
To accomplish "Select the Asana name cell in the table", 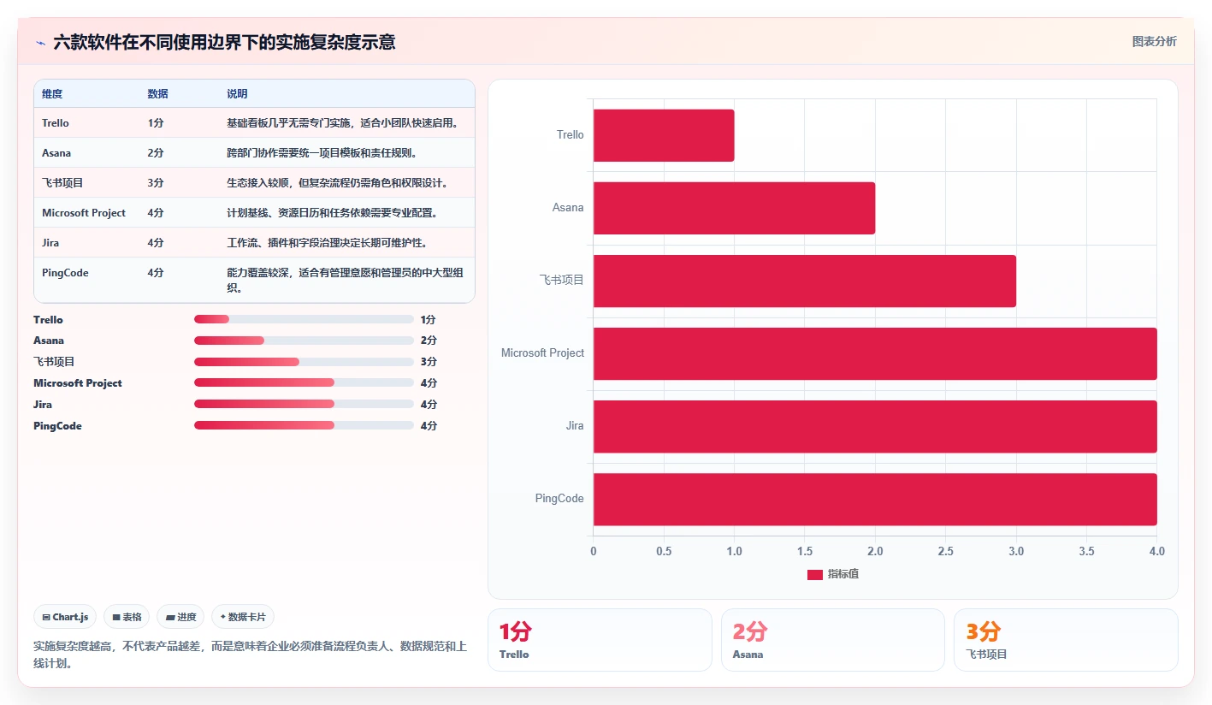I will pos(56,153).
